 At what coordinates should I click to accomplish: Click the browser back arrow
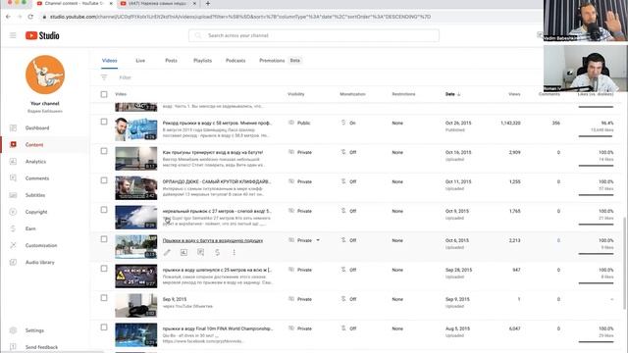pos(9,17)
